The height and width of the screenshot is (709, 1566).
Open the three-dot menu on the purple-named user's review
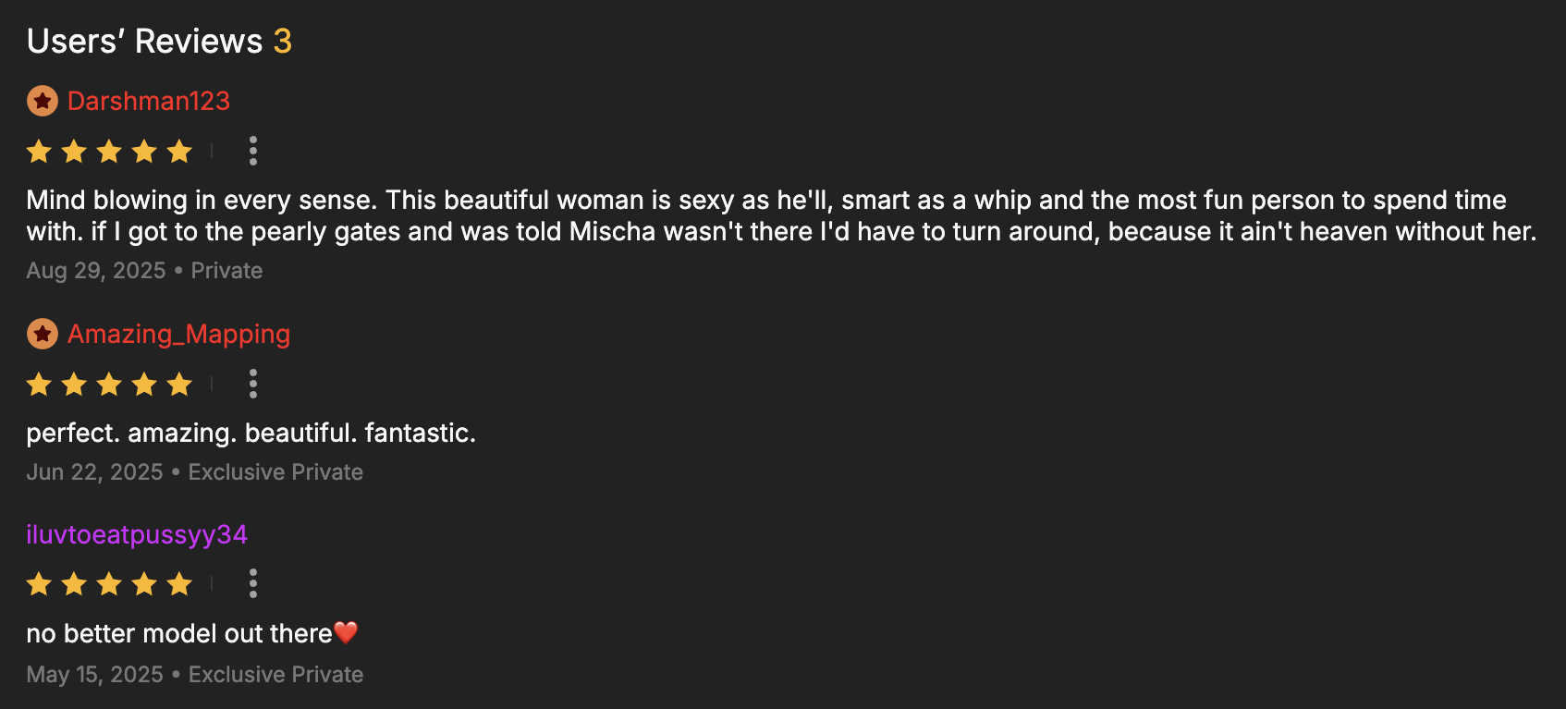(252, 583)
